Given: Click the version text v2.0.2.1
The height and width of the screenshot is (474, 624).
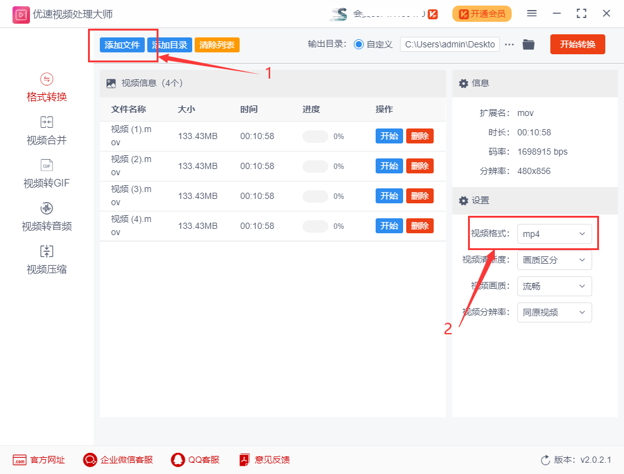Looking at the screenshot, I should point(596,460).
